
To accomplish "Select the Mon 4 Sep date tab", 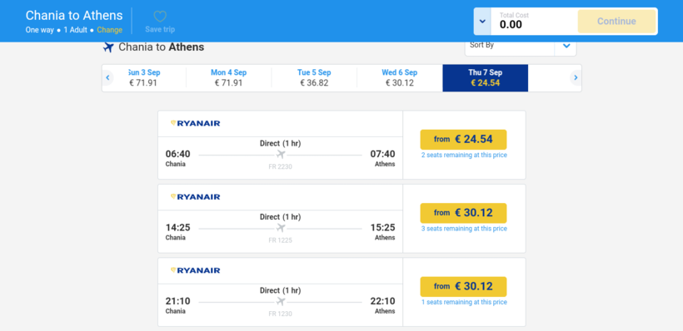I will click(x=229, y=78).
